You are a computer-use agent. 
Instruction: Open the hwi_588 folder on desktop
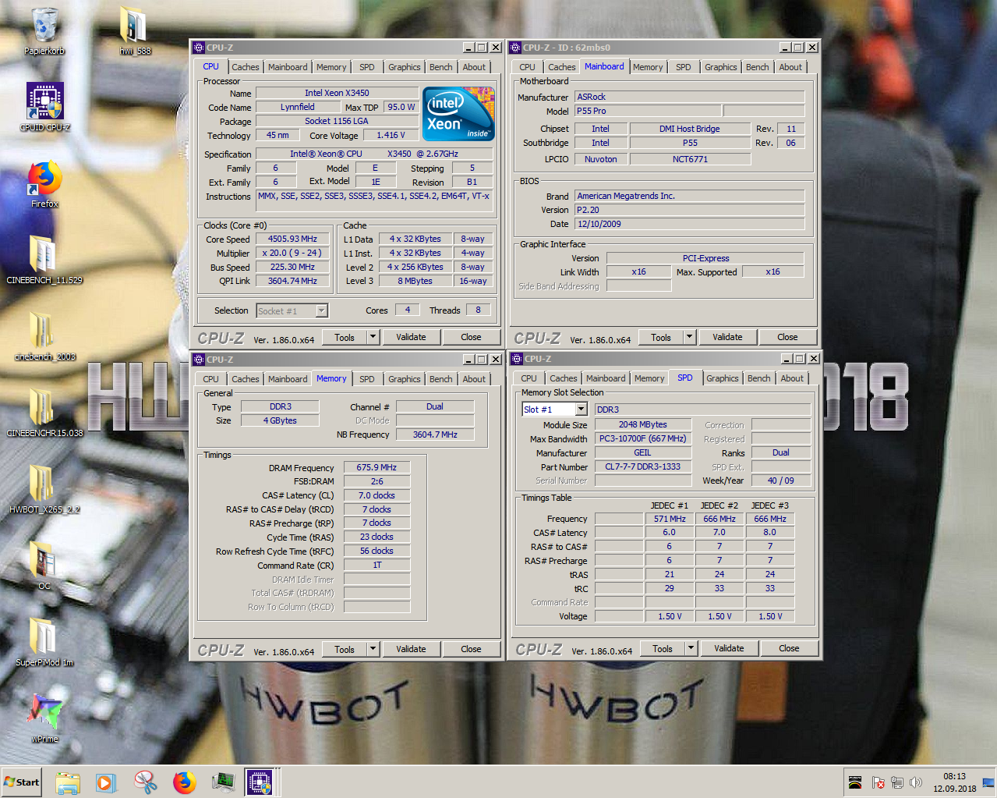click(134, 31)
